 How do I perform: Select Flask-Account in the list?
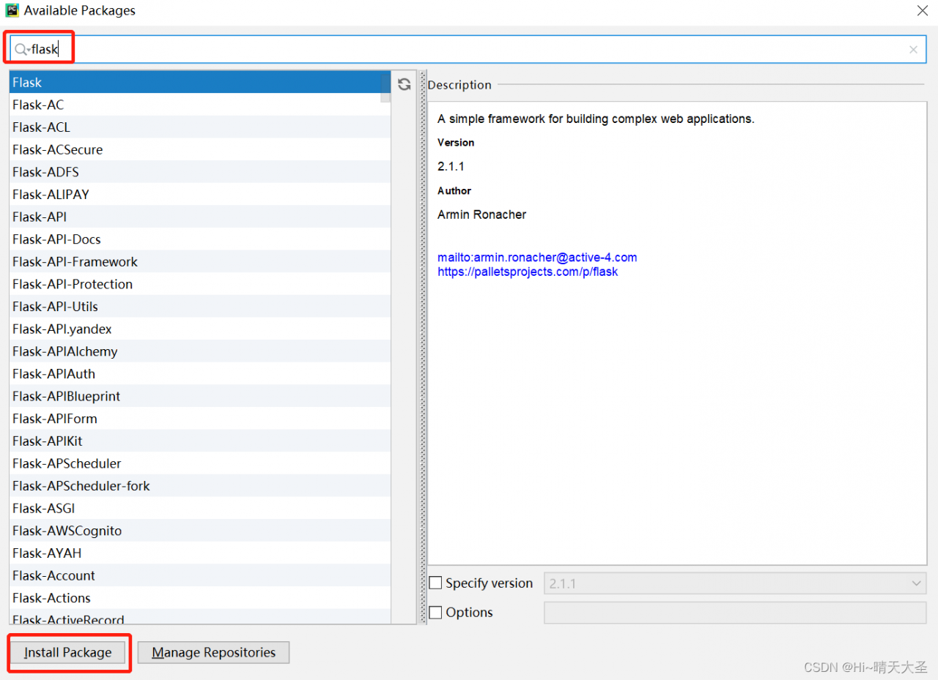pos(199,575)
